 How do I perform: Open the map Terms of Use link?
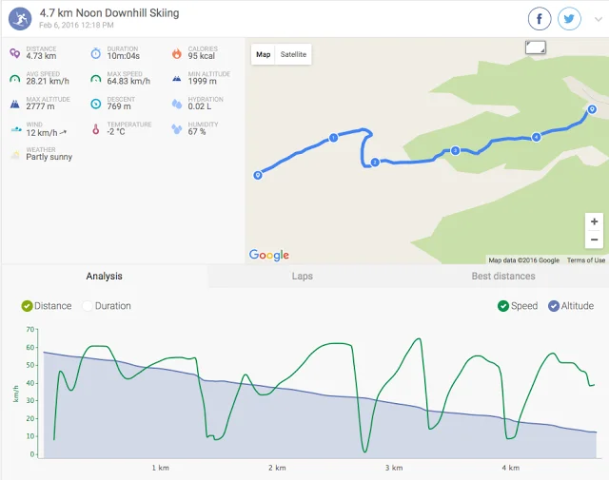[585, 260]
